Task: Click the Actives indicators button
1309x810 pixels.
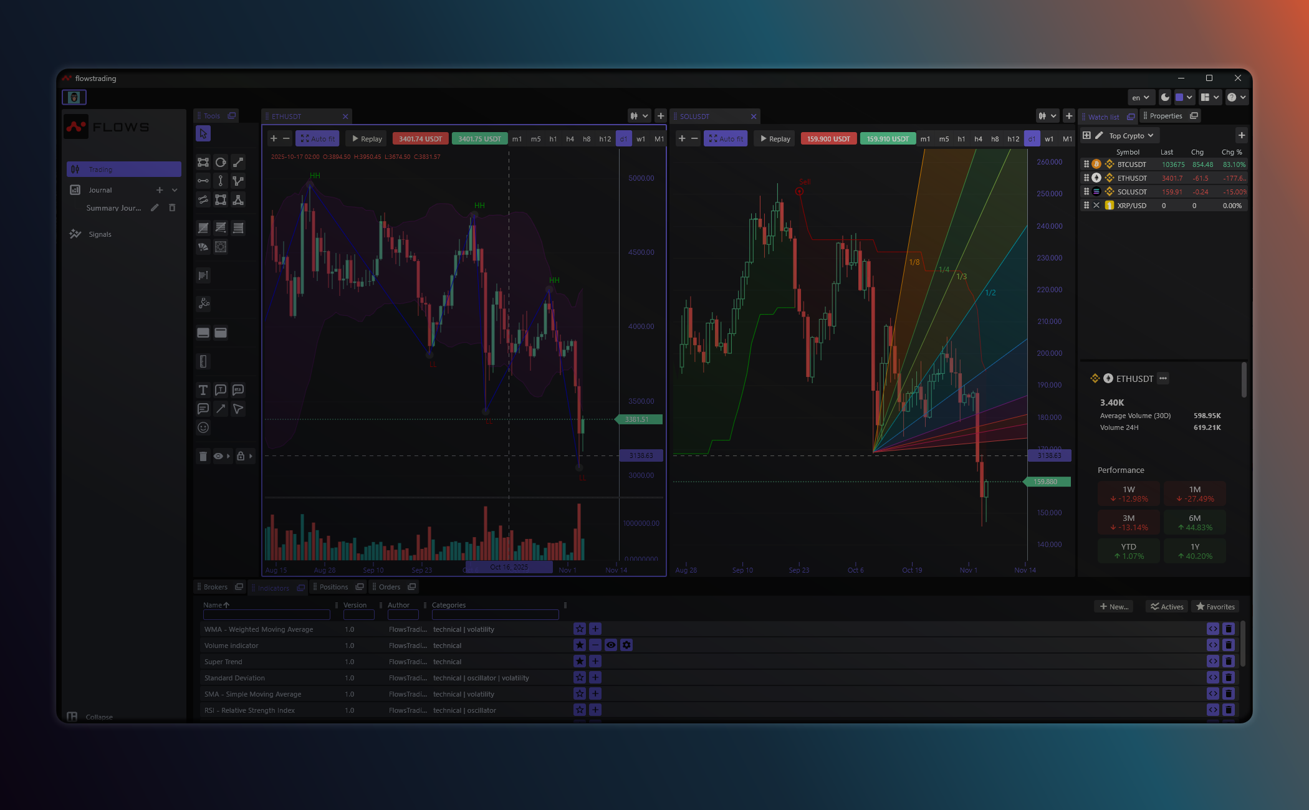Action: (1167, 607)
